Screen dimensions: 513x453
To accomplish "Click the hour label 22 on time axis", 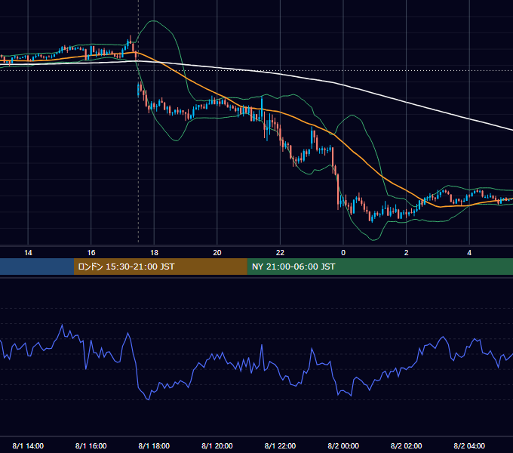I will [x=281, y=253].
